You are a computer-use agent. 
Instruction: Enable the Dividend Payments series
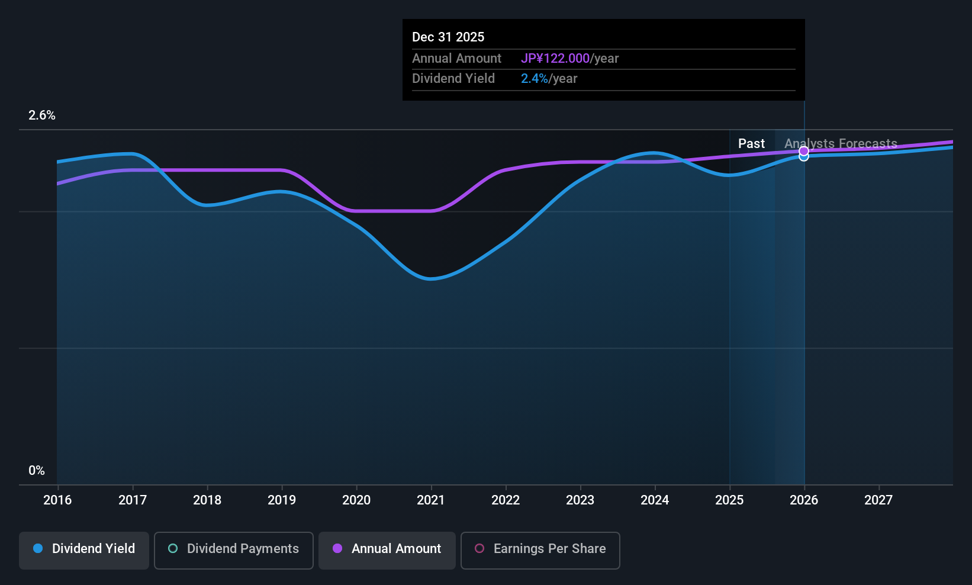click(x=234, y=550)
